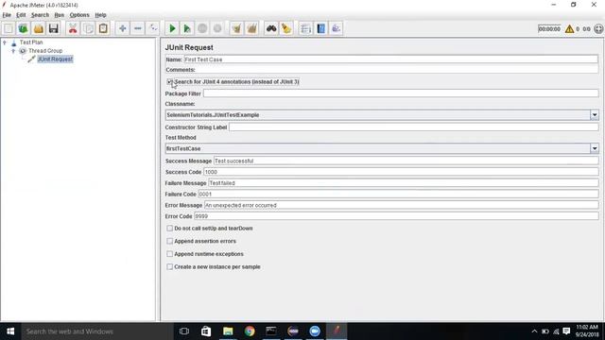
Task: Clear results with single broom icon
Action: pos(237,28)
